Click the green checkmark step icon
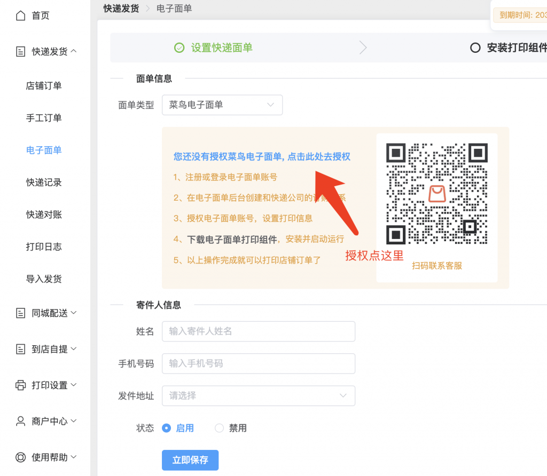The height and width of the screenshot is (476, 547). point(179,48)
